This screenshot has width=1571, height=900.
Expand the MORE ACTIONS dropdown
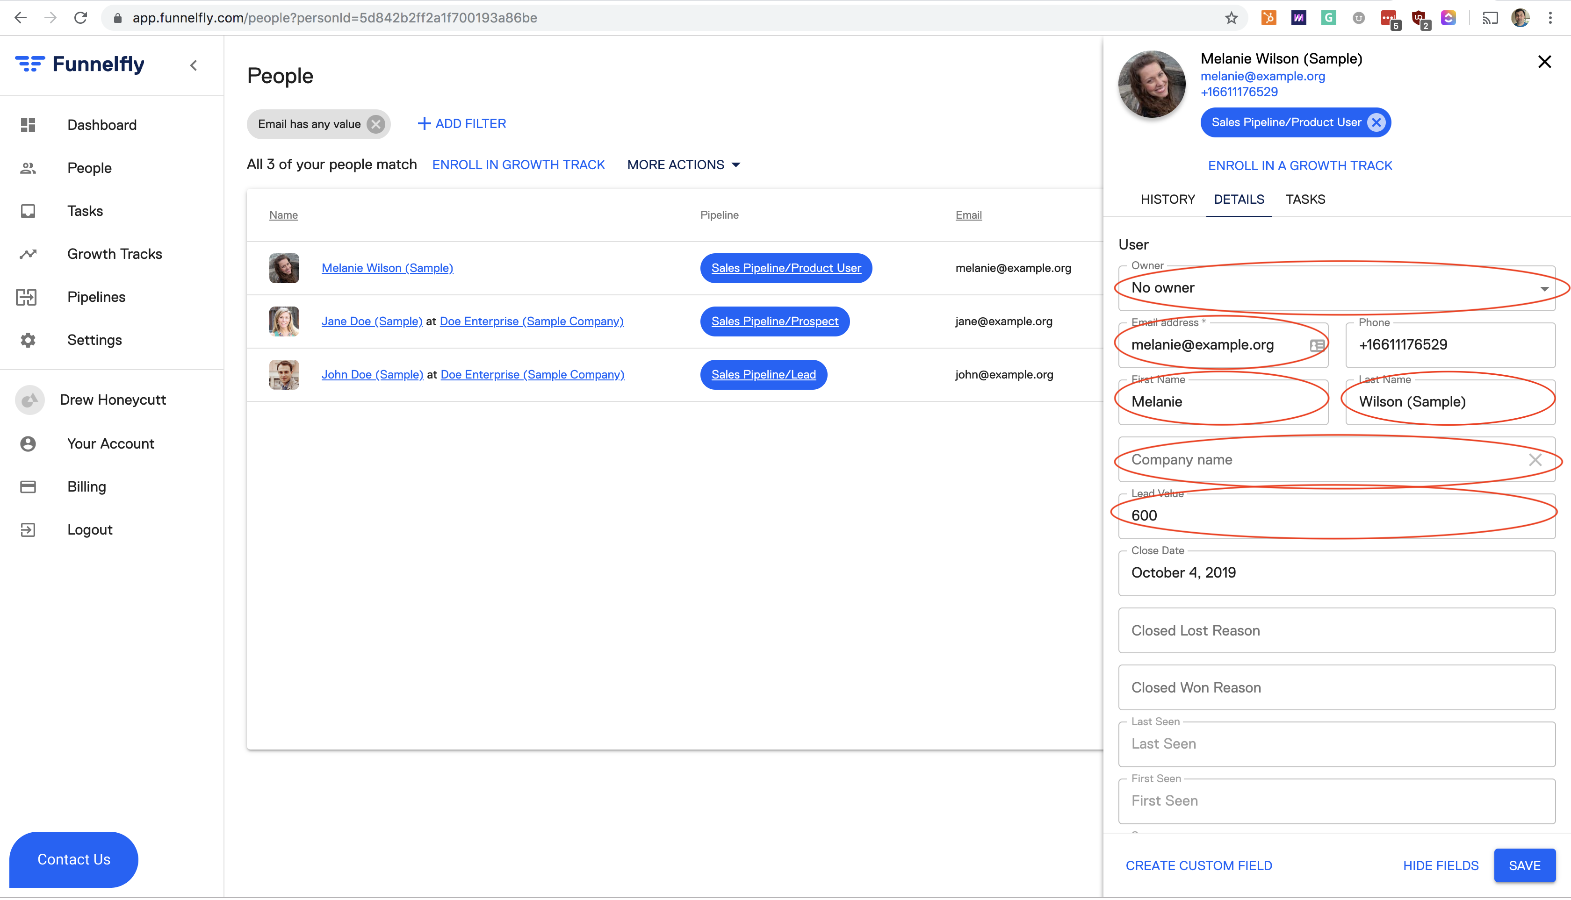[x=684, y=165]
